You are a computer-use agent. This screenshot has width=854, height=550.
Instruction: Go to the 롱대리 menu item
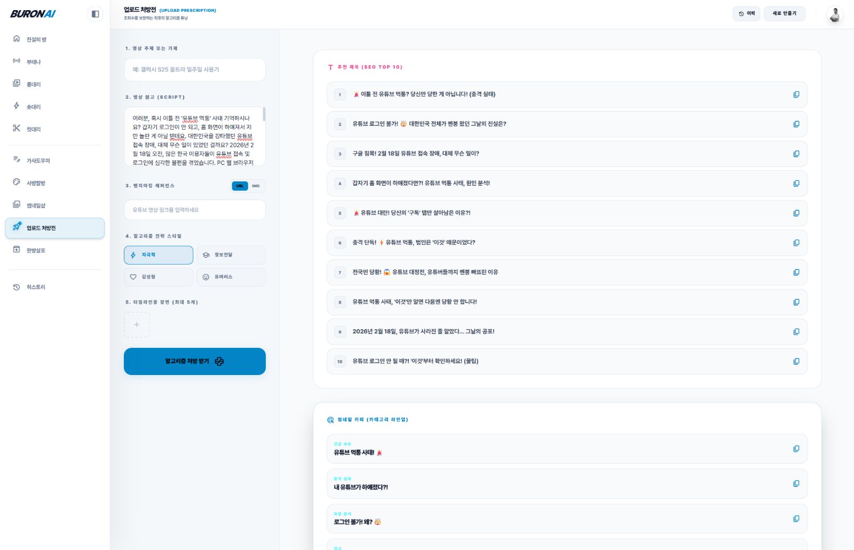point(54,84)
